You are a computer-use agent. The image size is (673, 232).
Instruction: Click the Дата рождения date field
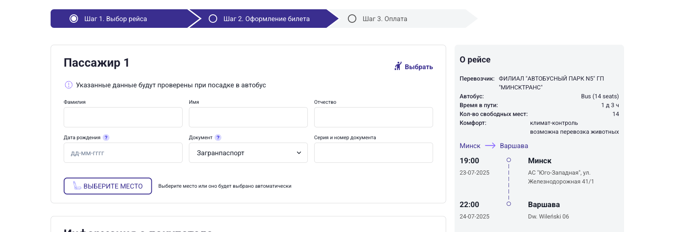123,153
